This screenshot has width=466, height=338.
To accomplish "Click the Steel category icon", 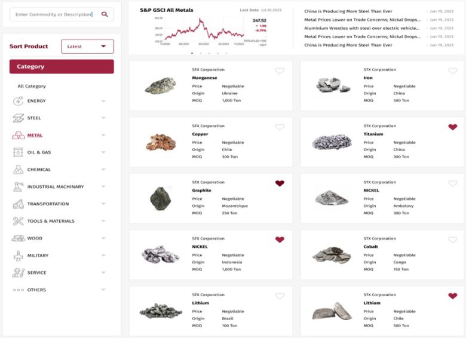I will tap(18, 118).
